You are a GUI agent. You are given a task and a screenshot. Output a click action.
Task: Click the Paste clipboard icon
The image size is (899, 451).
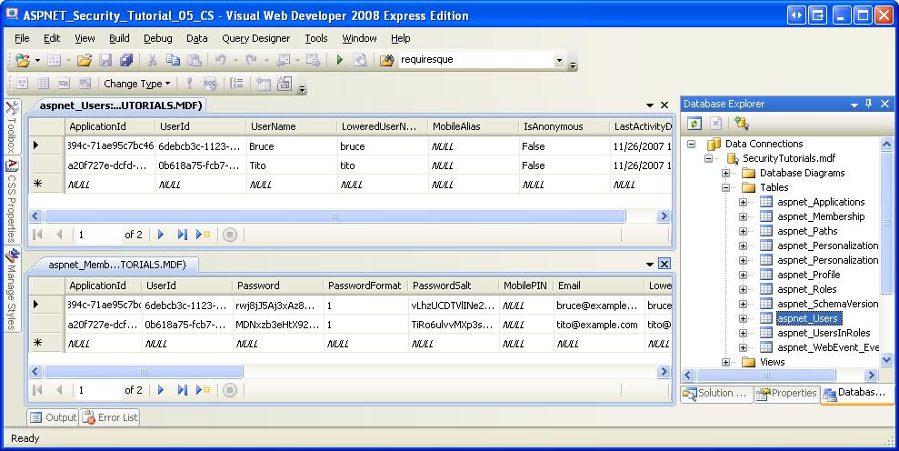pyautogui.click(x=195, y=60)
